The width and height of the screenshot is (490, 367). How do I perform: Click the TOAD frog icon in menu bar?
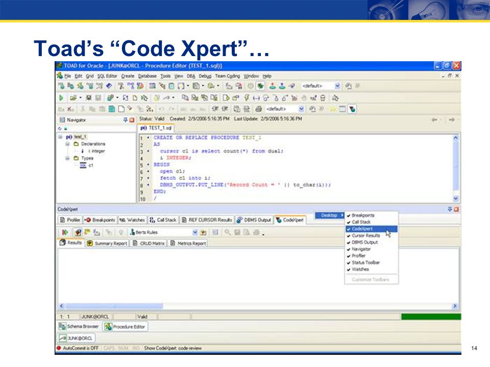[60, 76]
